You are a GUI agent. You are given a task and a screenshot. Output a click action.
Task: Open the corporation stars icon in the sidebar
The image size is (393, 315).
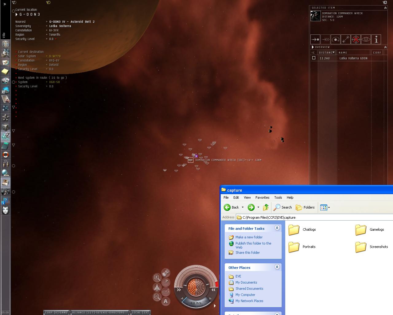(6, 117)
